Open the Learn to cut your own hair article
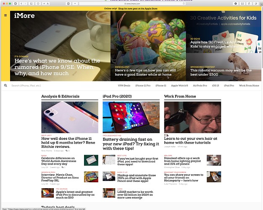263x210 pixels. [x=191, y=141]
